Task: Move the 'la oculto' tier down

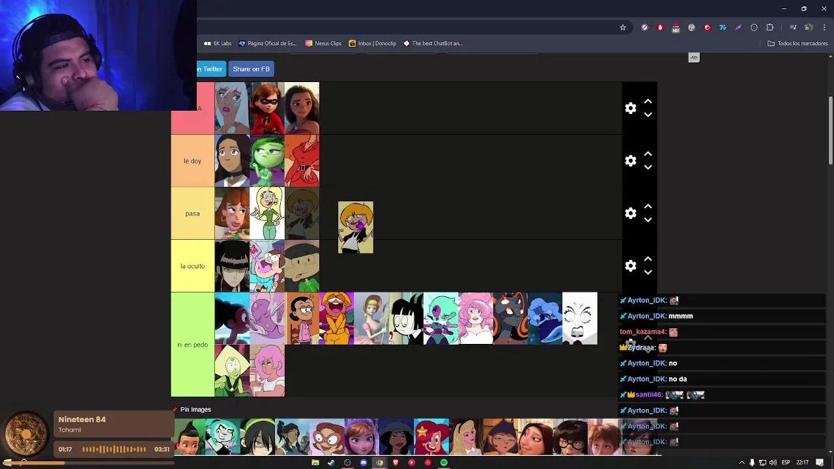Action: click(x=648, y=272)
